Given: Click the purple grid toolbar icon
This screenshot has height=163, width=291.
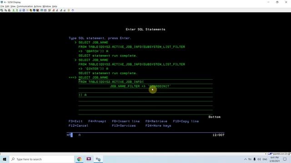Looking at the screenshot, I should [x=45, y=10].
